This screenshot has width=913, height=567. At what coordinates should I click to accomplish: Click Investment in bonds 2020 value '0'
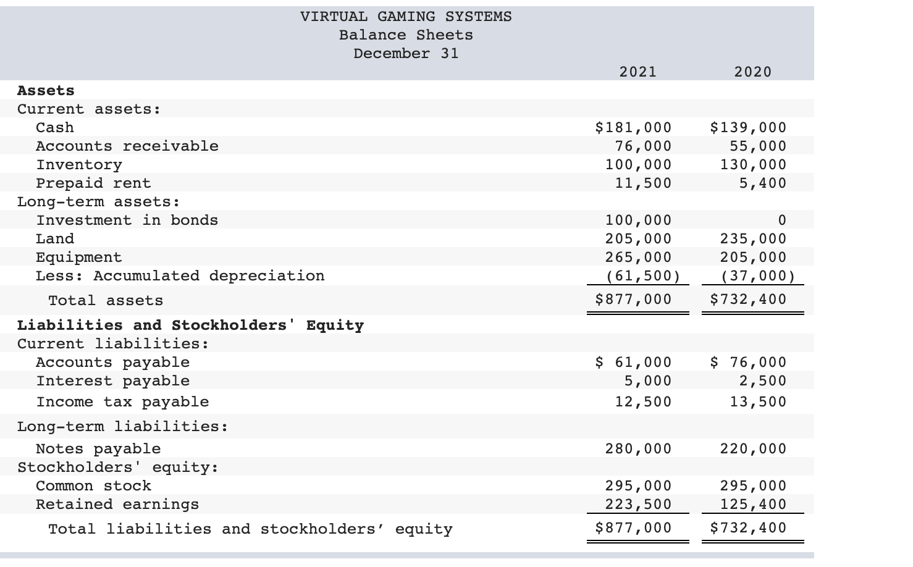[782, 220]
